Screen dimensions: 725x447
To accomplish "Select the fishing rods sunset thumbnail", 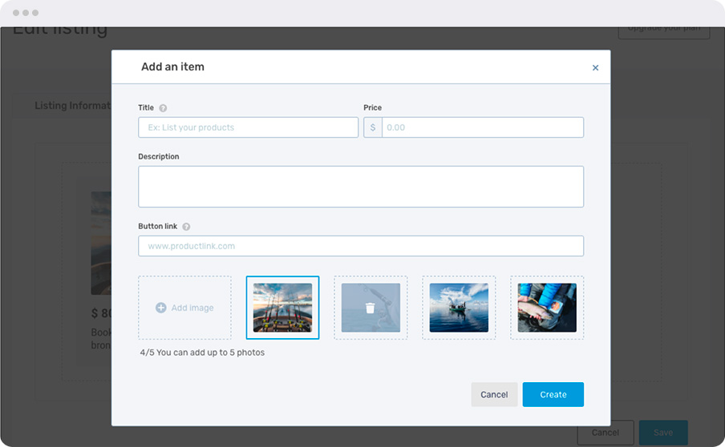I will [282, 308].
